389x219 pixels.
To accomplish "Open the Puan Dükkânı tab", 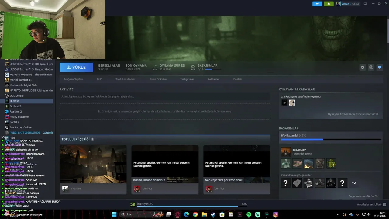I will tap(158, 79).
